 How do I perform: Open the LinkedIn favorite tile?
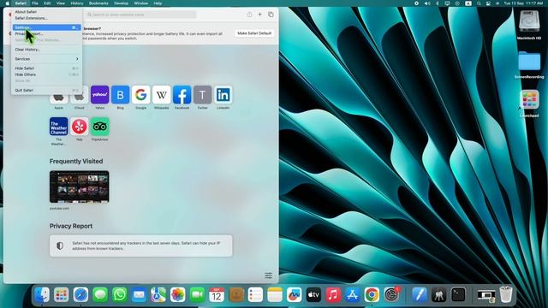click(223, 95)
